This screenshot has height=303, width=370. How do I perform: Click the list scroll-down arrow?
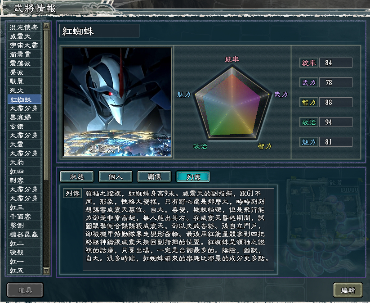pos(46,271)
